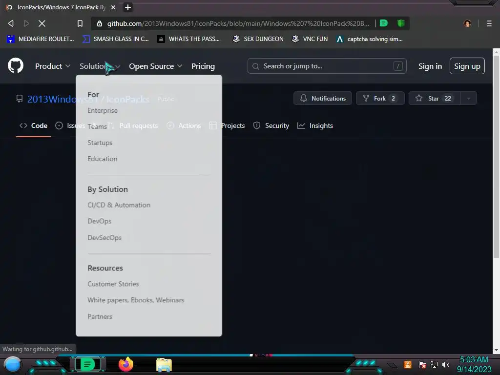Open the green chat extension icon in address bar
Viewport: 500px width, 375px height.
pos(384,23)
